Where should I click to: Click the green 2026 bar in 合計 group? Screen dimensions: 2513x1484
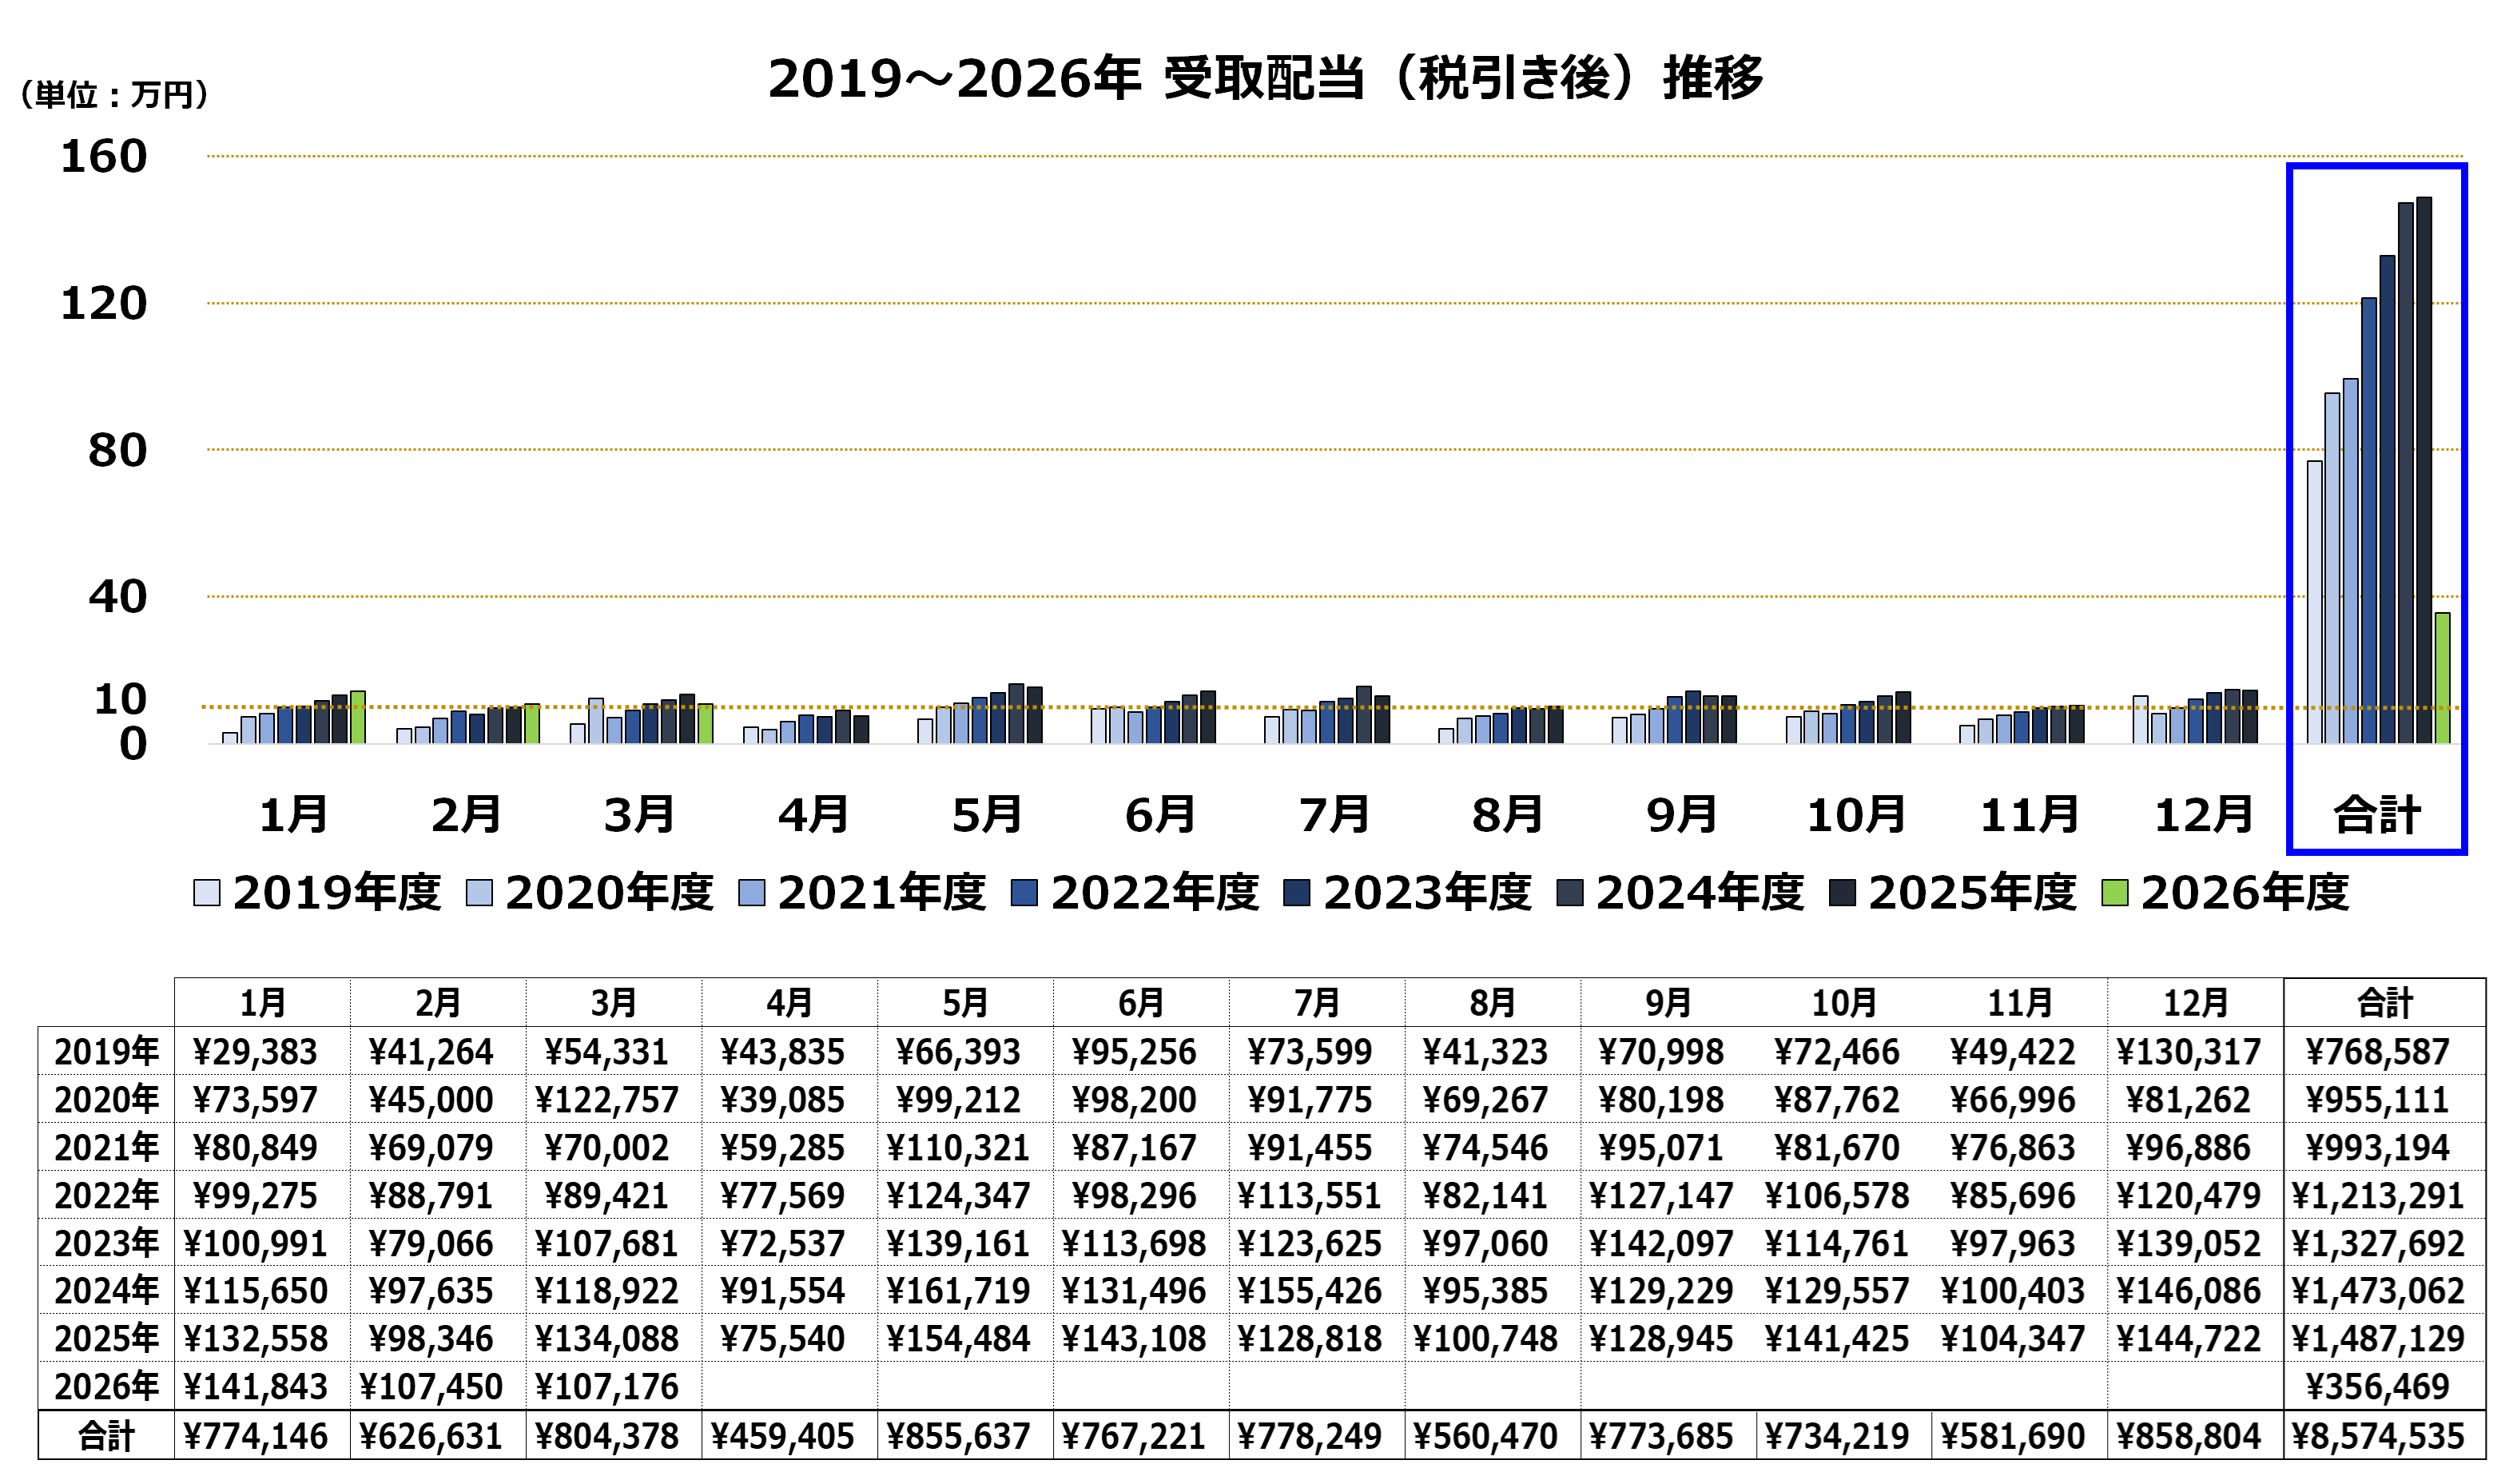(x=2443, y=679)
